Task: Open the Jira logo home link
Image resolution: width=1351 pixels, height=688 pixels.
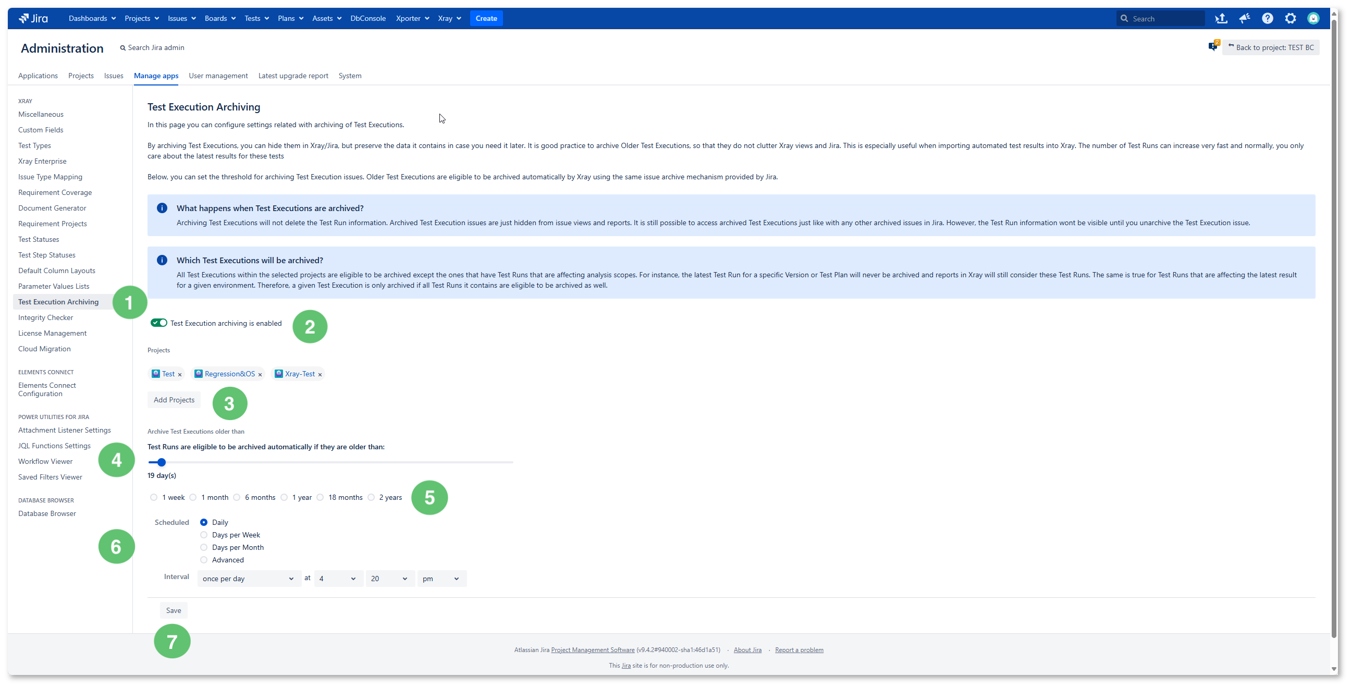Action: (x=33, y=18)
